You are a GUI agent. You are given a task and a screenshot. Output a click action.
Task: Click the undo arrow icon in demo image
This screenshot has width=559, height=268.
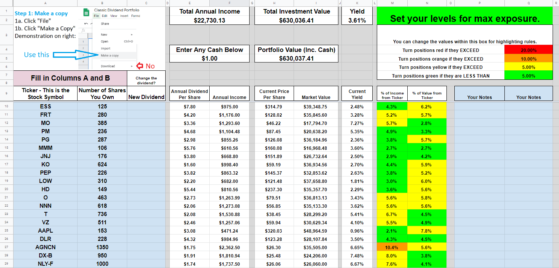86,23
